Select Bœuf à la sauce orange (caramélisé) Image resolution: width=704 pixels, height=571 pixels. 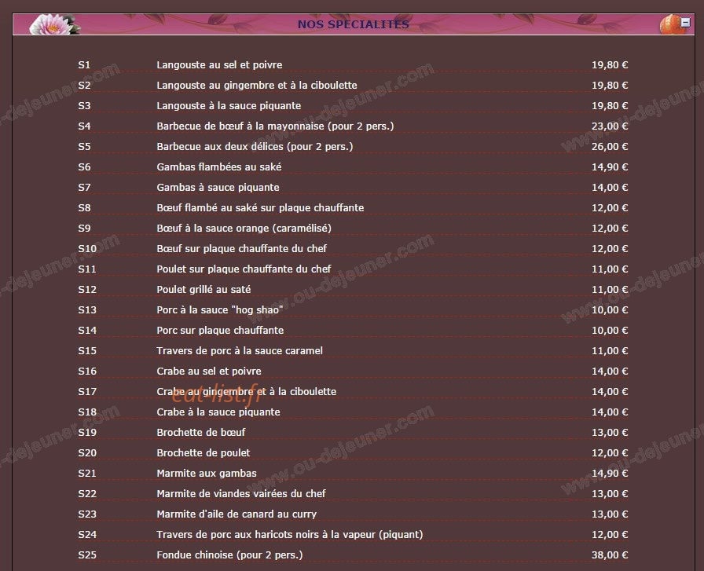[244, 228]
